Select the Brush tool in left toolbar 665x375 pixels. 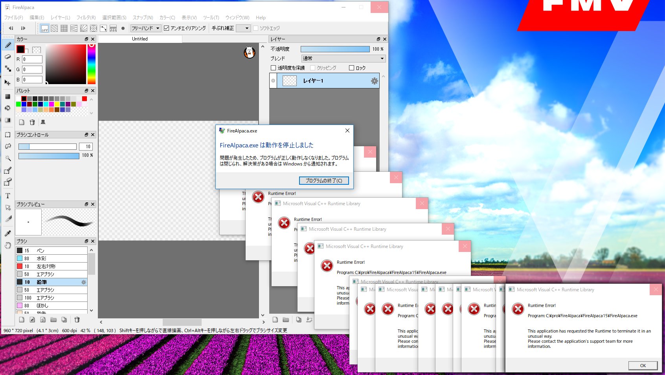point(7,45)
